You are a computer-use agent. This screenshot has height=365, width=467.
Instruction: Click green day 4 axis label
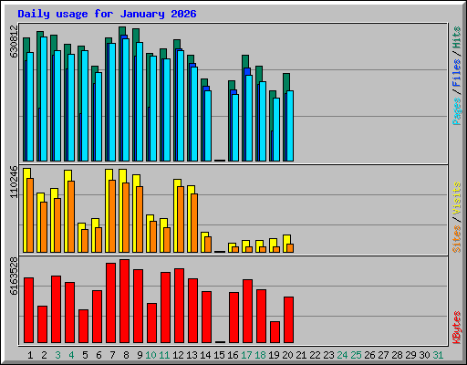point(71,355)
